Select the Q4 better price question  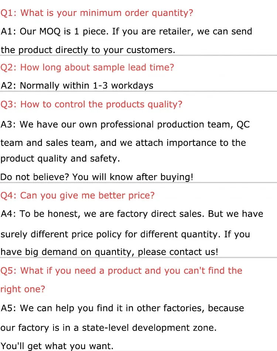78,195
